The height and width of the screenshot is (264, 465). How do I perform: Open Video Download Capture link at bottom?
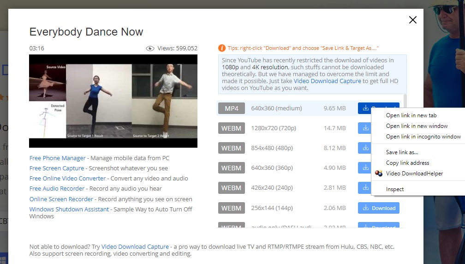(135, 246)
